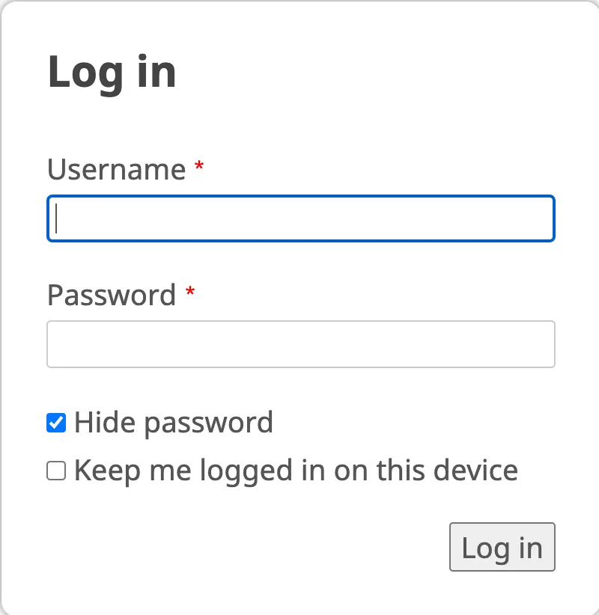Click the "Log in" page heading
The height and width of the screenshot is (615, 599).
click(112, 73)
